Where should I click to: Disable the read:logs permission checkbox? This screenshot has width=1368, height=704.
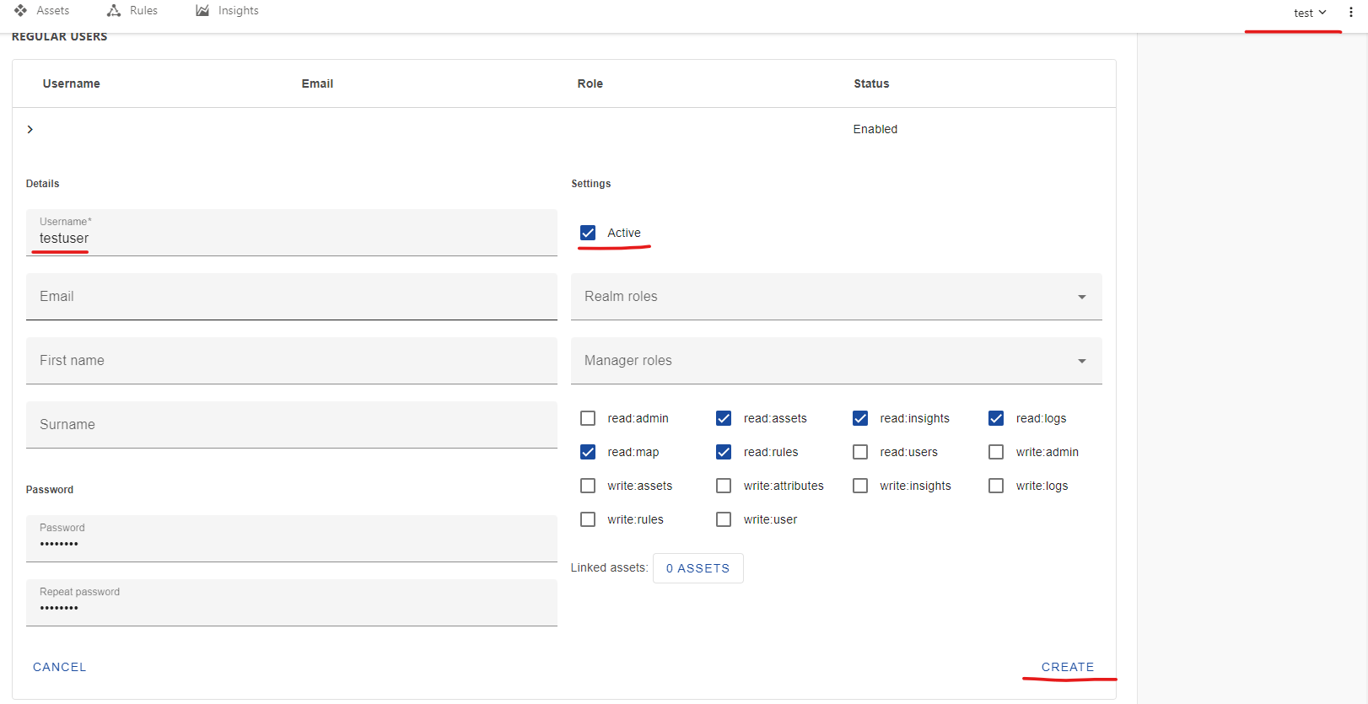point(996,418)
